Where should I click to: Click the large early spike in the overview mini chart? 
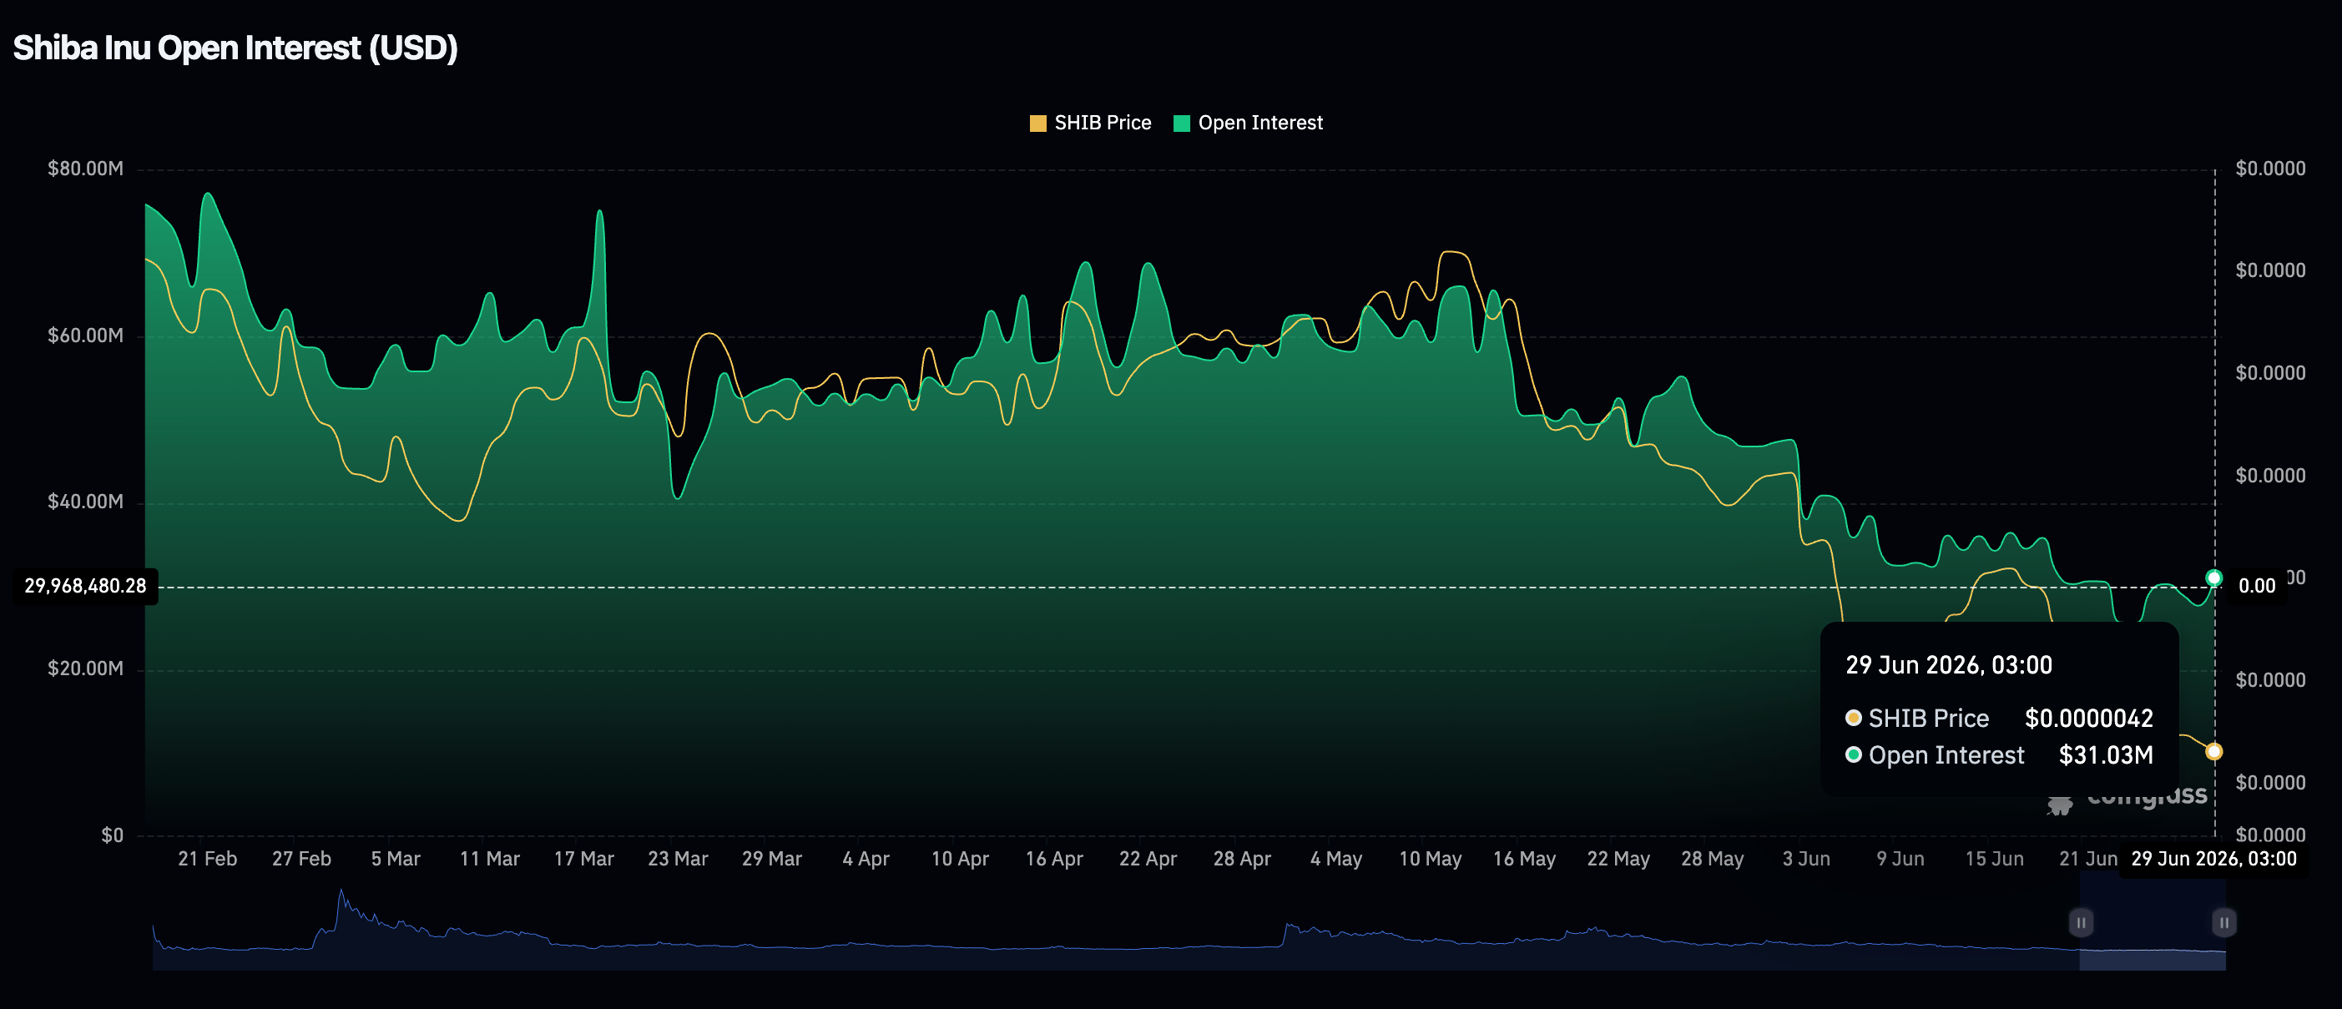(341, 895)
